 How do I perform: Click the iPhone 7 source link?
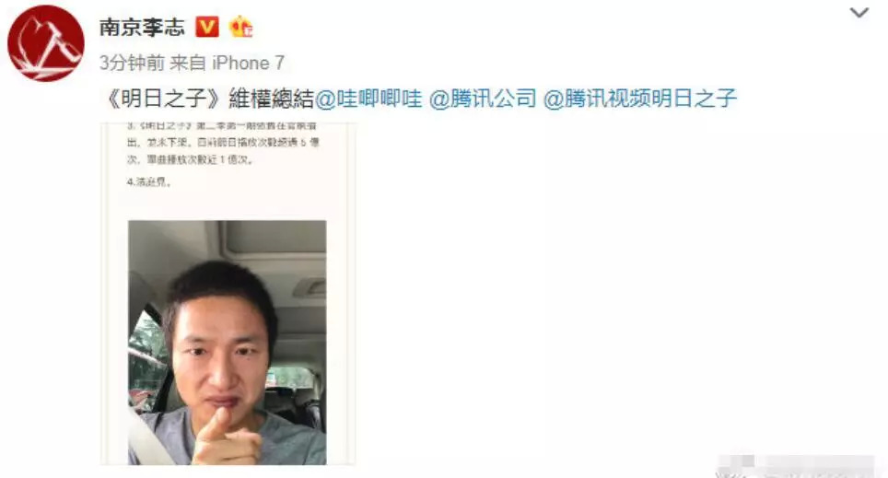click(248, 63)
